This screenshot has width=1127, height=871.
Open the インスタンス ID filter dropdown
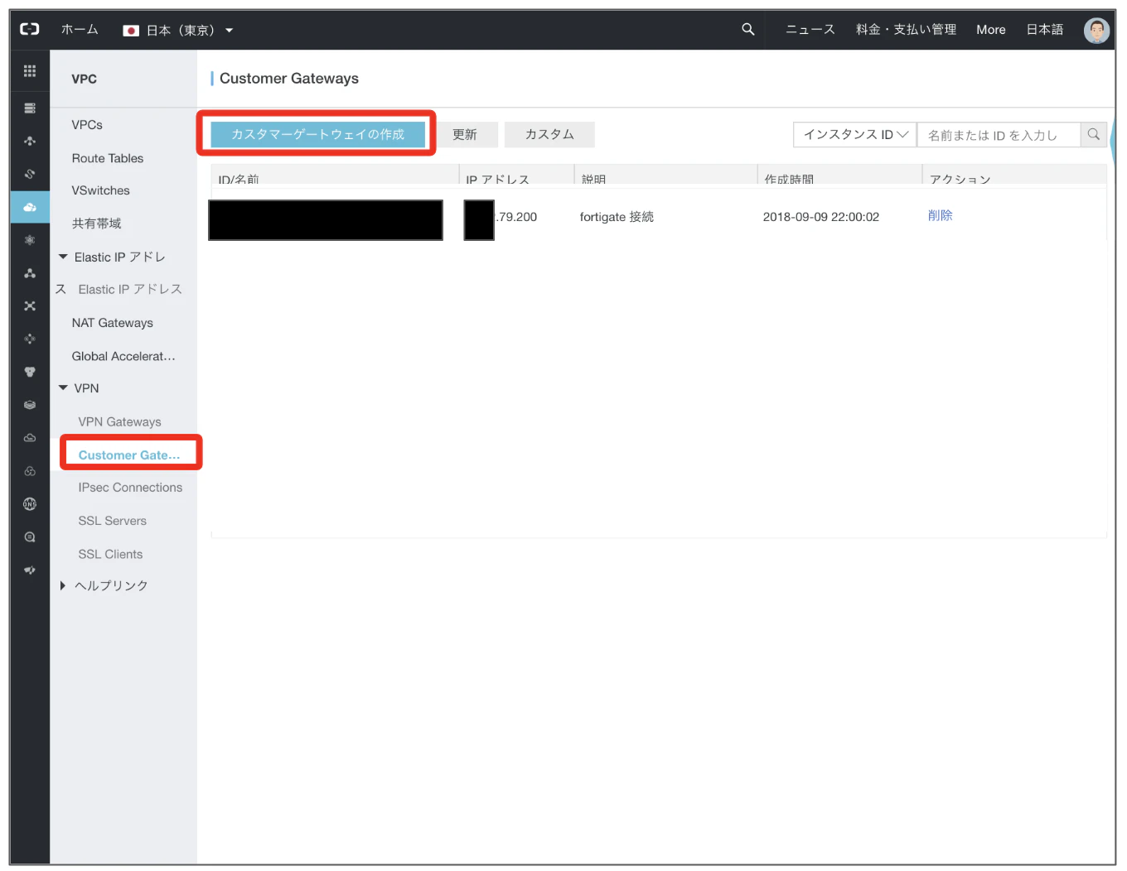click(855, 134)
